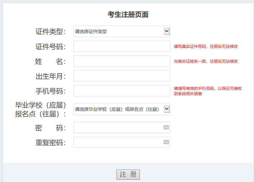This screenshot has width=254, height=182.
Task: Click the keyboard icon in the 密码 field
Action: [166, 127]
